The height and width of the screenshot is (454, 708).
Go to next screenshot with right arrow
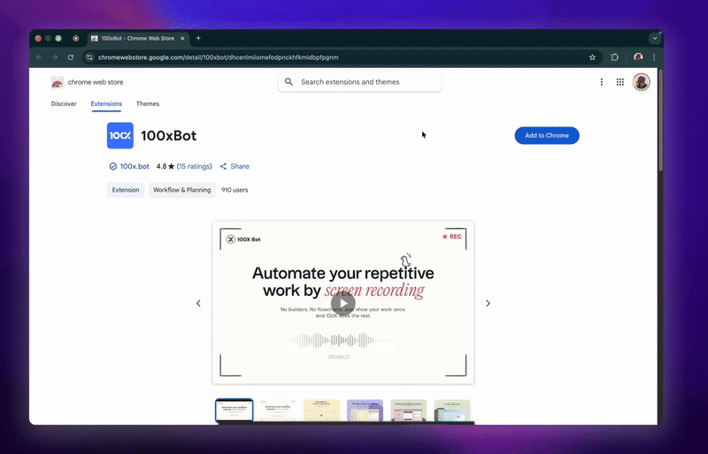pyautogui.click(x=488, y=304)
